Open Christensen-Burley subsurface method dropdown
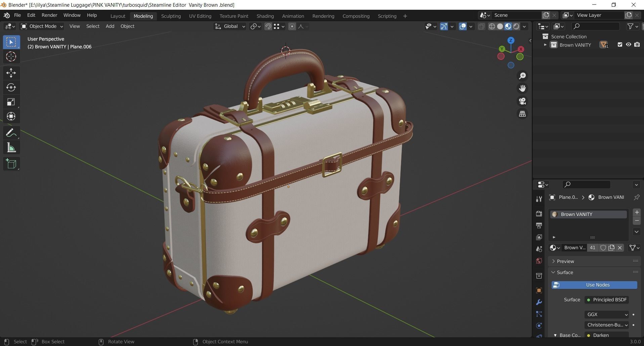The height and width of the screenshot is (346, 644). pyautogui.click(x=607, y=325)
